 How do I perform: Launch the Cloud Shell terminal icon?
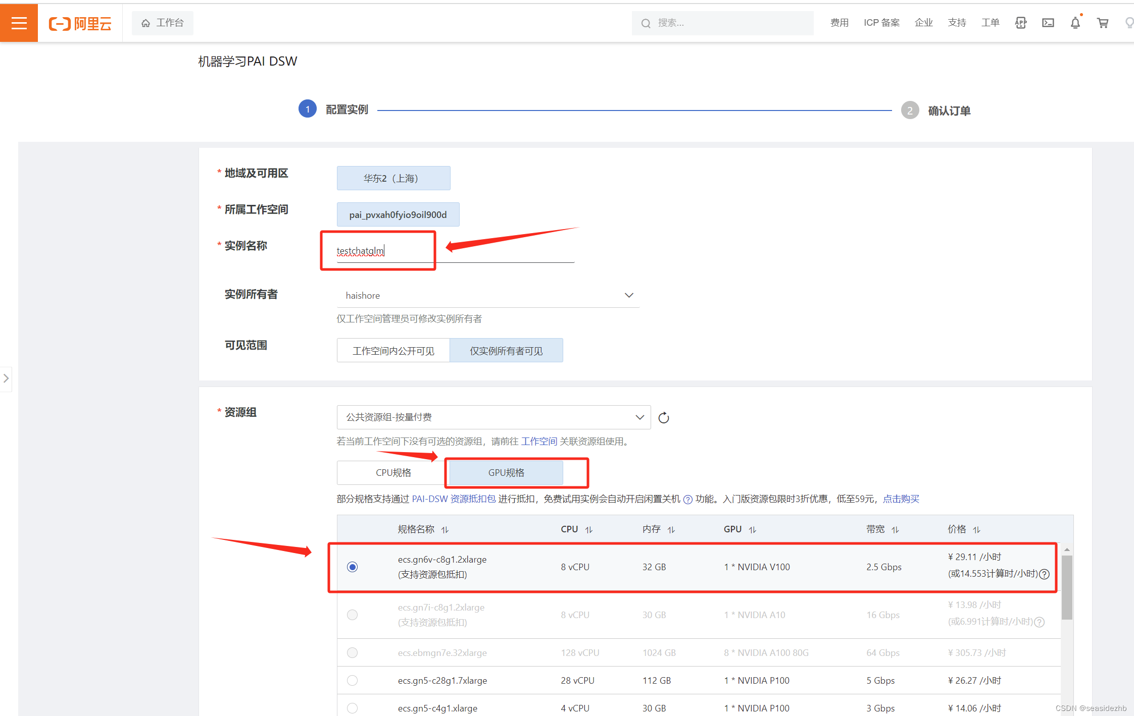click(x=1048, y=23)
